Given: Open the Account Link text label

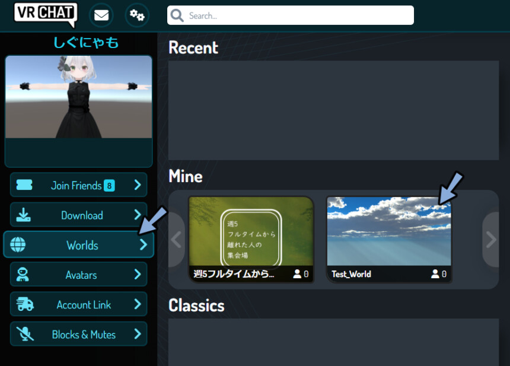Looking at the screenshot, I should pos(84,305).
